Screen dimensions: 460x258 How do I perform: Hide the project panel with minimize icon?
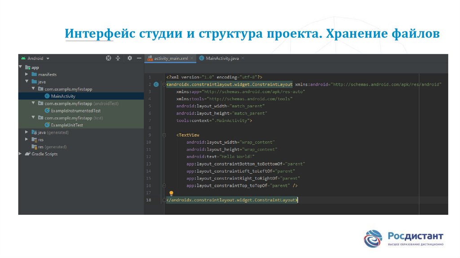click(x=139, y=58)
